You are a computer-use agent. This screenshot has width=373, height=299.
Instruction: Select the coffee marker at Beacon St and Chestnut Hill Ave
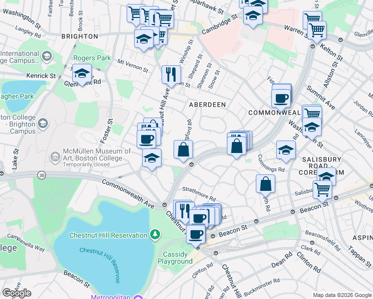pyautogui.click(x=196, y=236)
